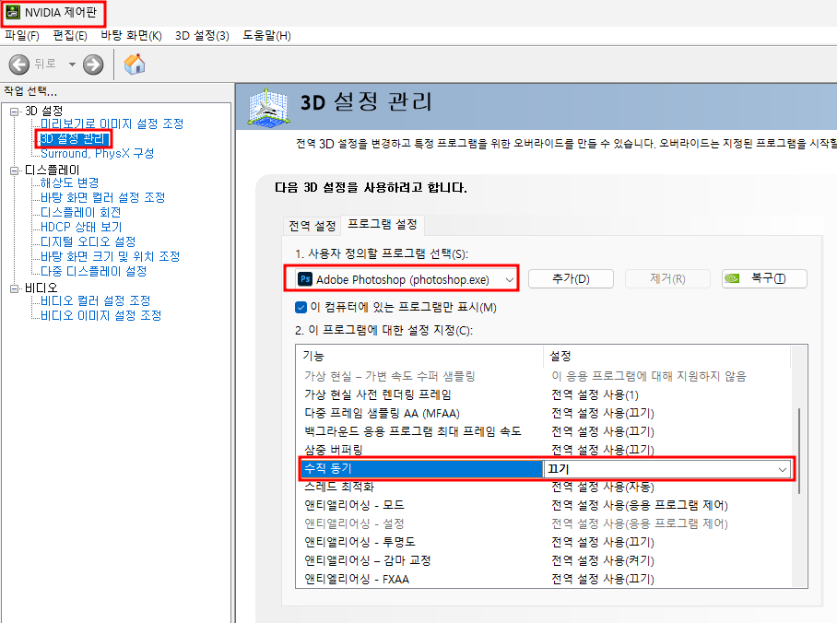Open the 바탕 화면(K) menu
The image size is (837, 623).
(x=131, y=36)
